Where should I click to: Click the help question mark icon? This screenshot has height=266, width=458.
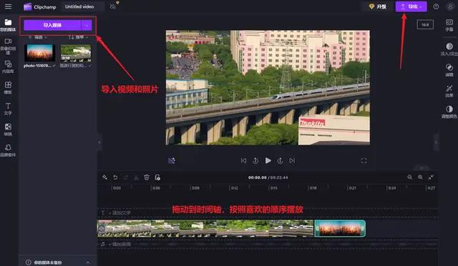[x=436, y=6]
